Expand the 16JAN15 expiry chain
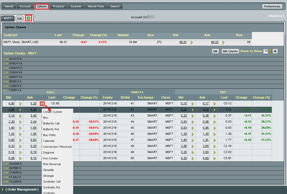 click(x=7, y=164)
